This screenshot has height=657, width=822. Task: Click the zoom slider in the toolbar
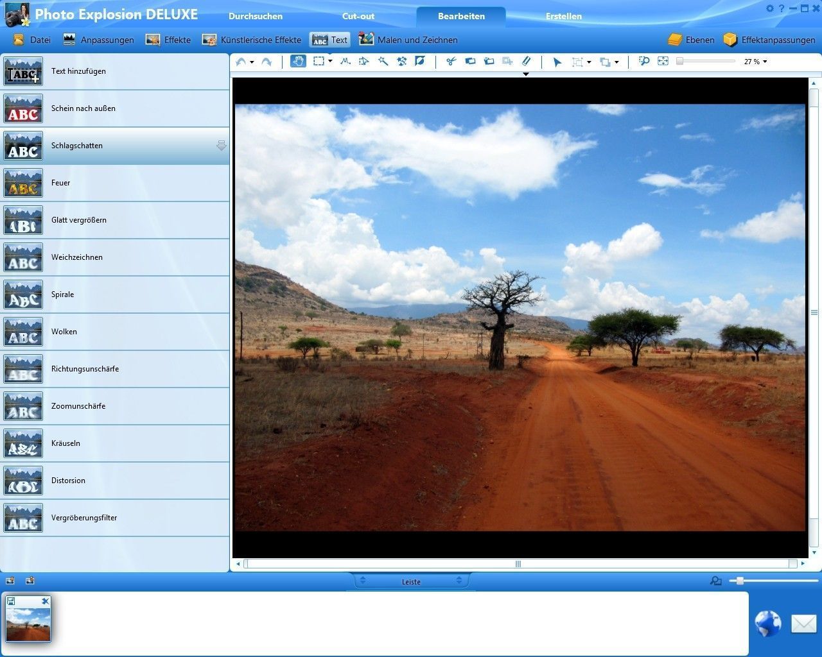click(x=705, y=62)
